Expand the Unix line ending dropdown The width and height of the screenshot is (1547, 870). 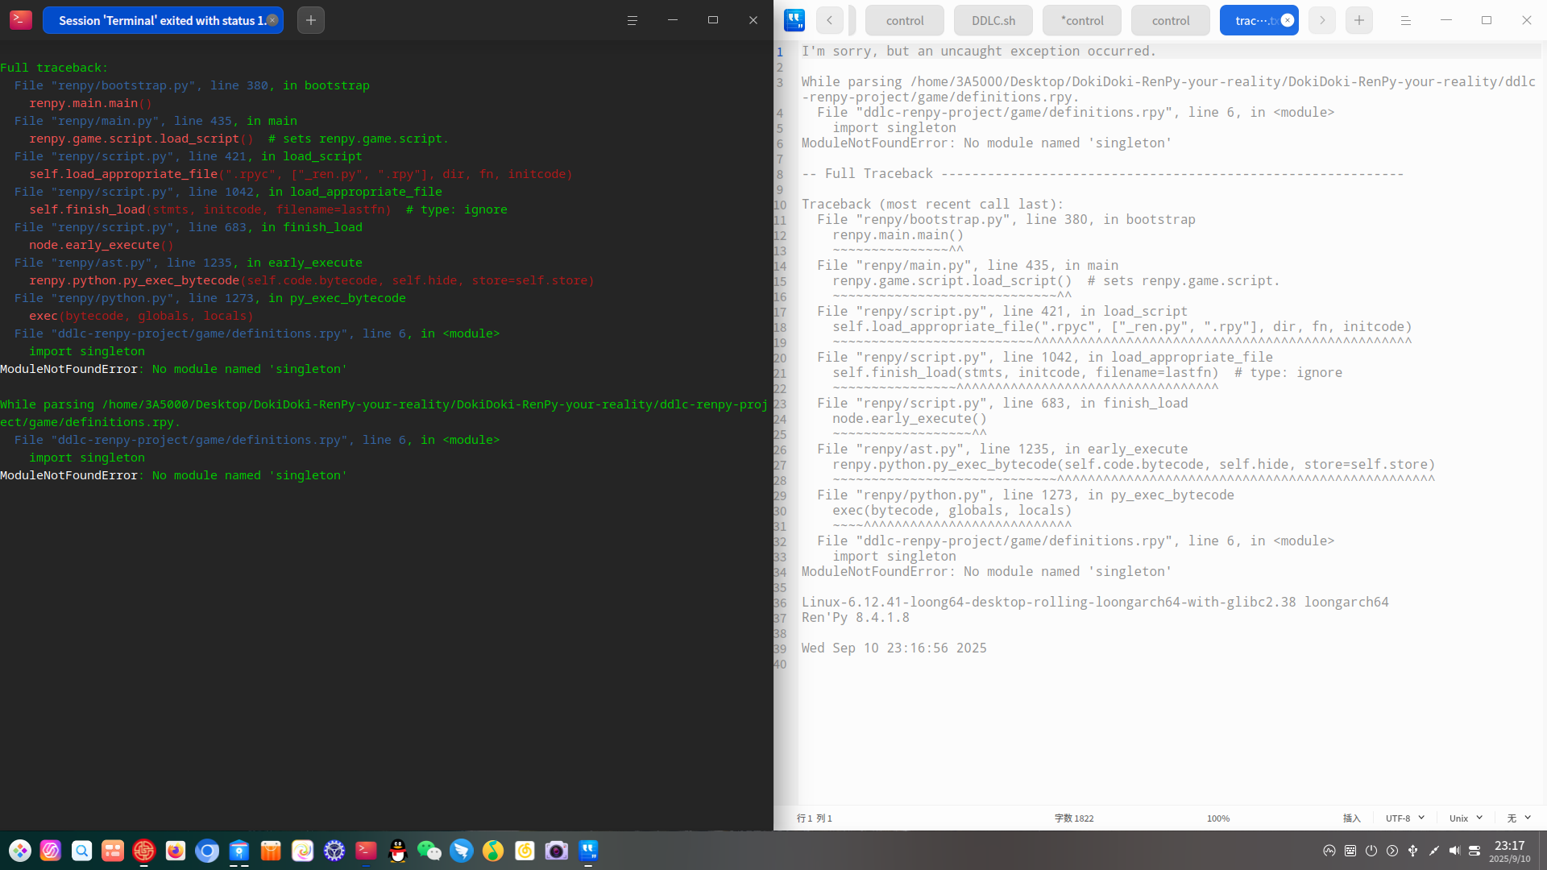point(1465,818)
